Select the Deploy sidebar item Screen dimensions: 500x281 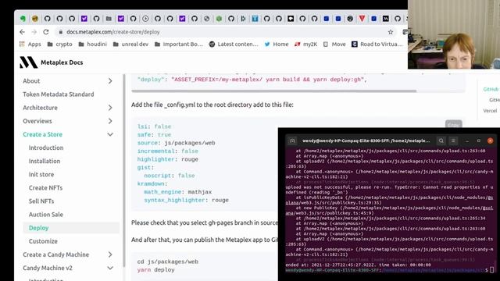coord(71,228)
